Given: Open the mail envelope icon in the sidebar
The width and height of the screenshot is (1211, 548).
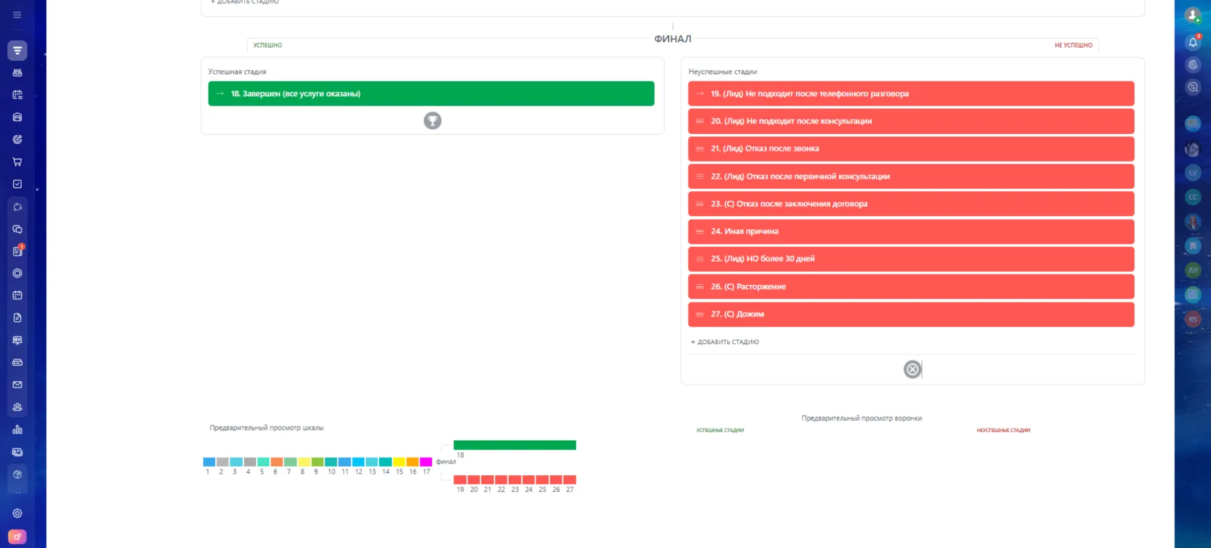Looking at the screenshot, I should (17, 384).
